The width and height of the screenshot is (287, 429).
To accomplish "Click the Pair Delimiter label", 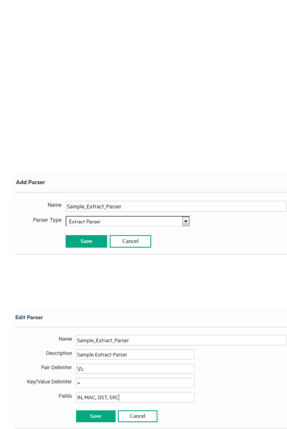I will coord(56,367).
